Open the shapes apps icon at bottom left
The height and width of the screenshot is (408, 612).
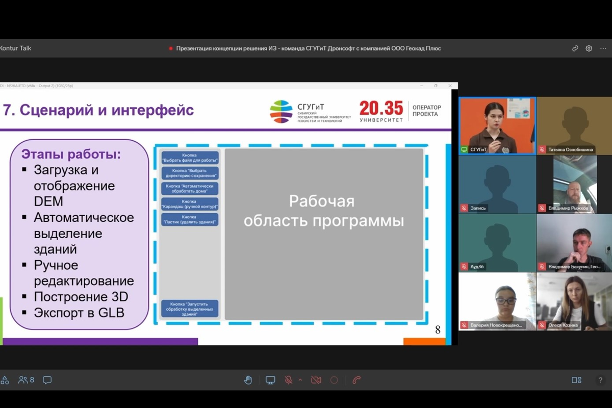[5, 380]
